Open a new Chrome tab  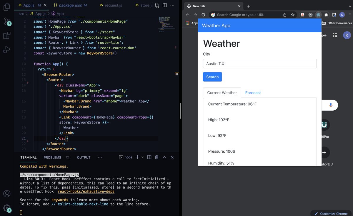point(249,6)
